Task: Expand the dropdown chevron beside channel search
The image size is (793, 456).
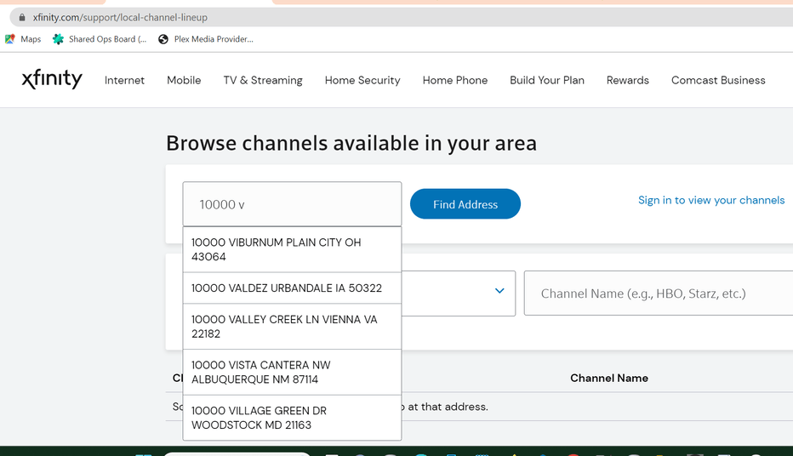Action: [x=499, y=291]
